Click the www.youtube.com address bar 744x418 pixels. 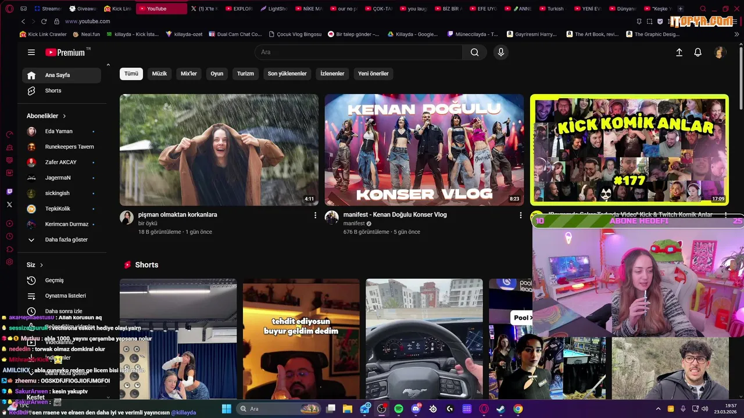coord(87,21)
